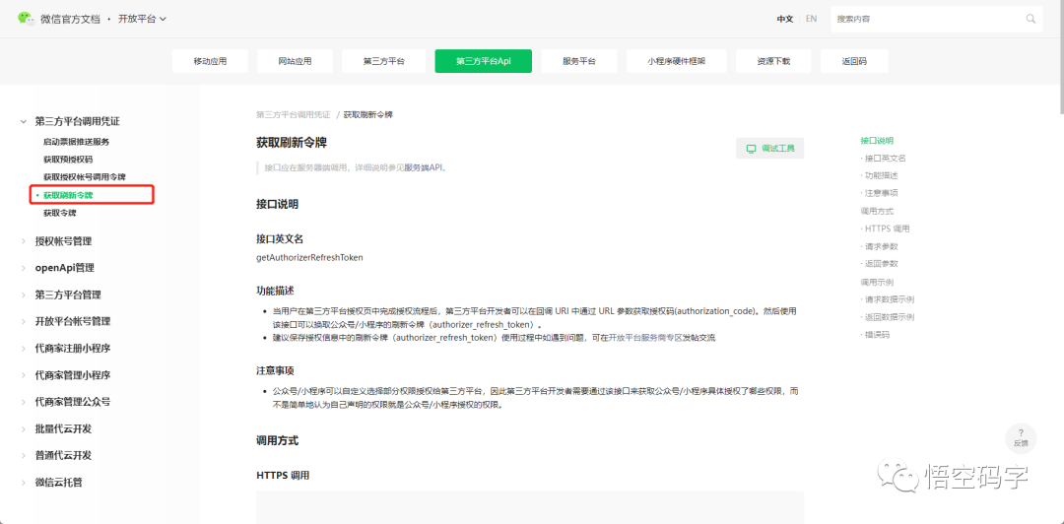Open the 返回码 tab
The width and height of the screenshot is (1064, 524).
coord(854,61)
